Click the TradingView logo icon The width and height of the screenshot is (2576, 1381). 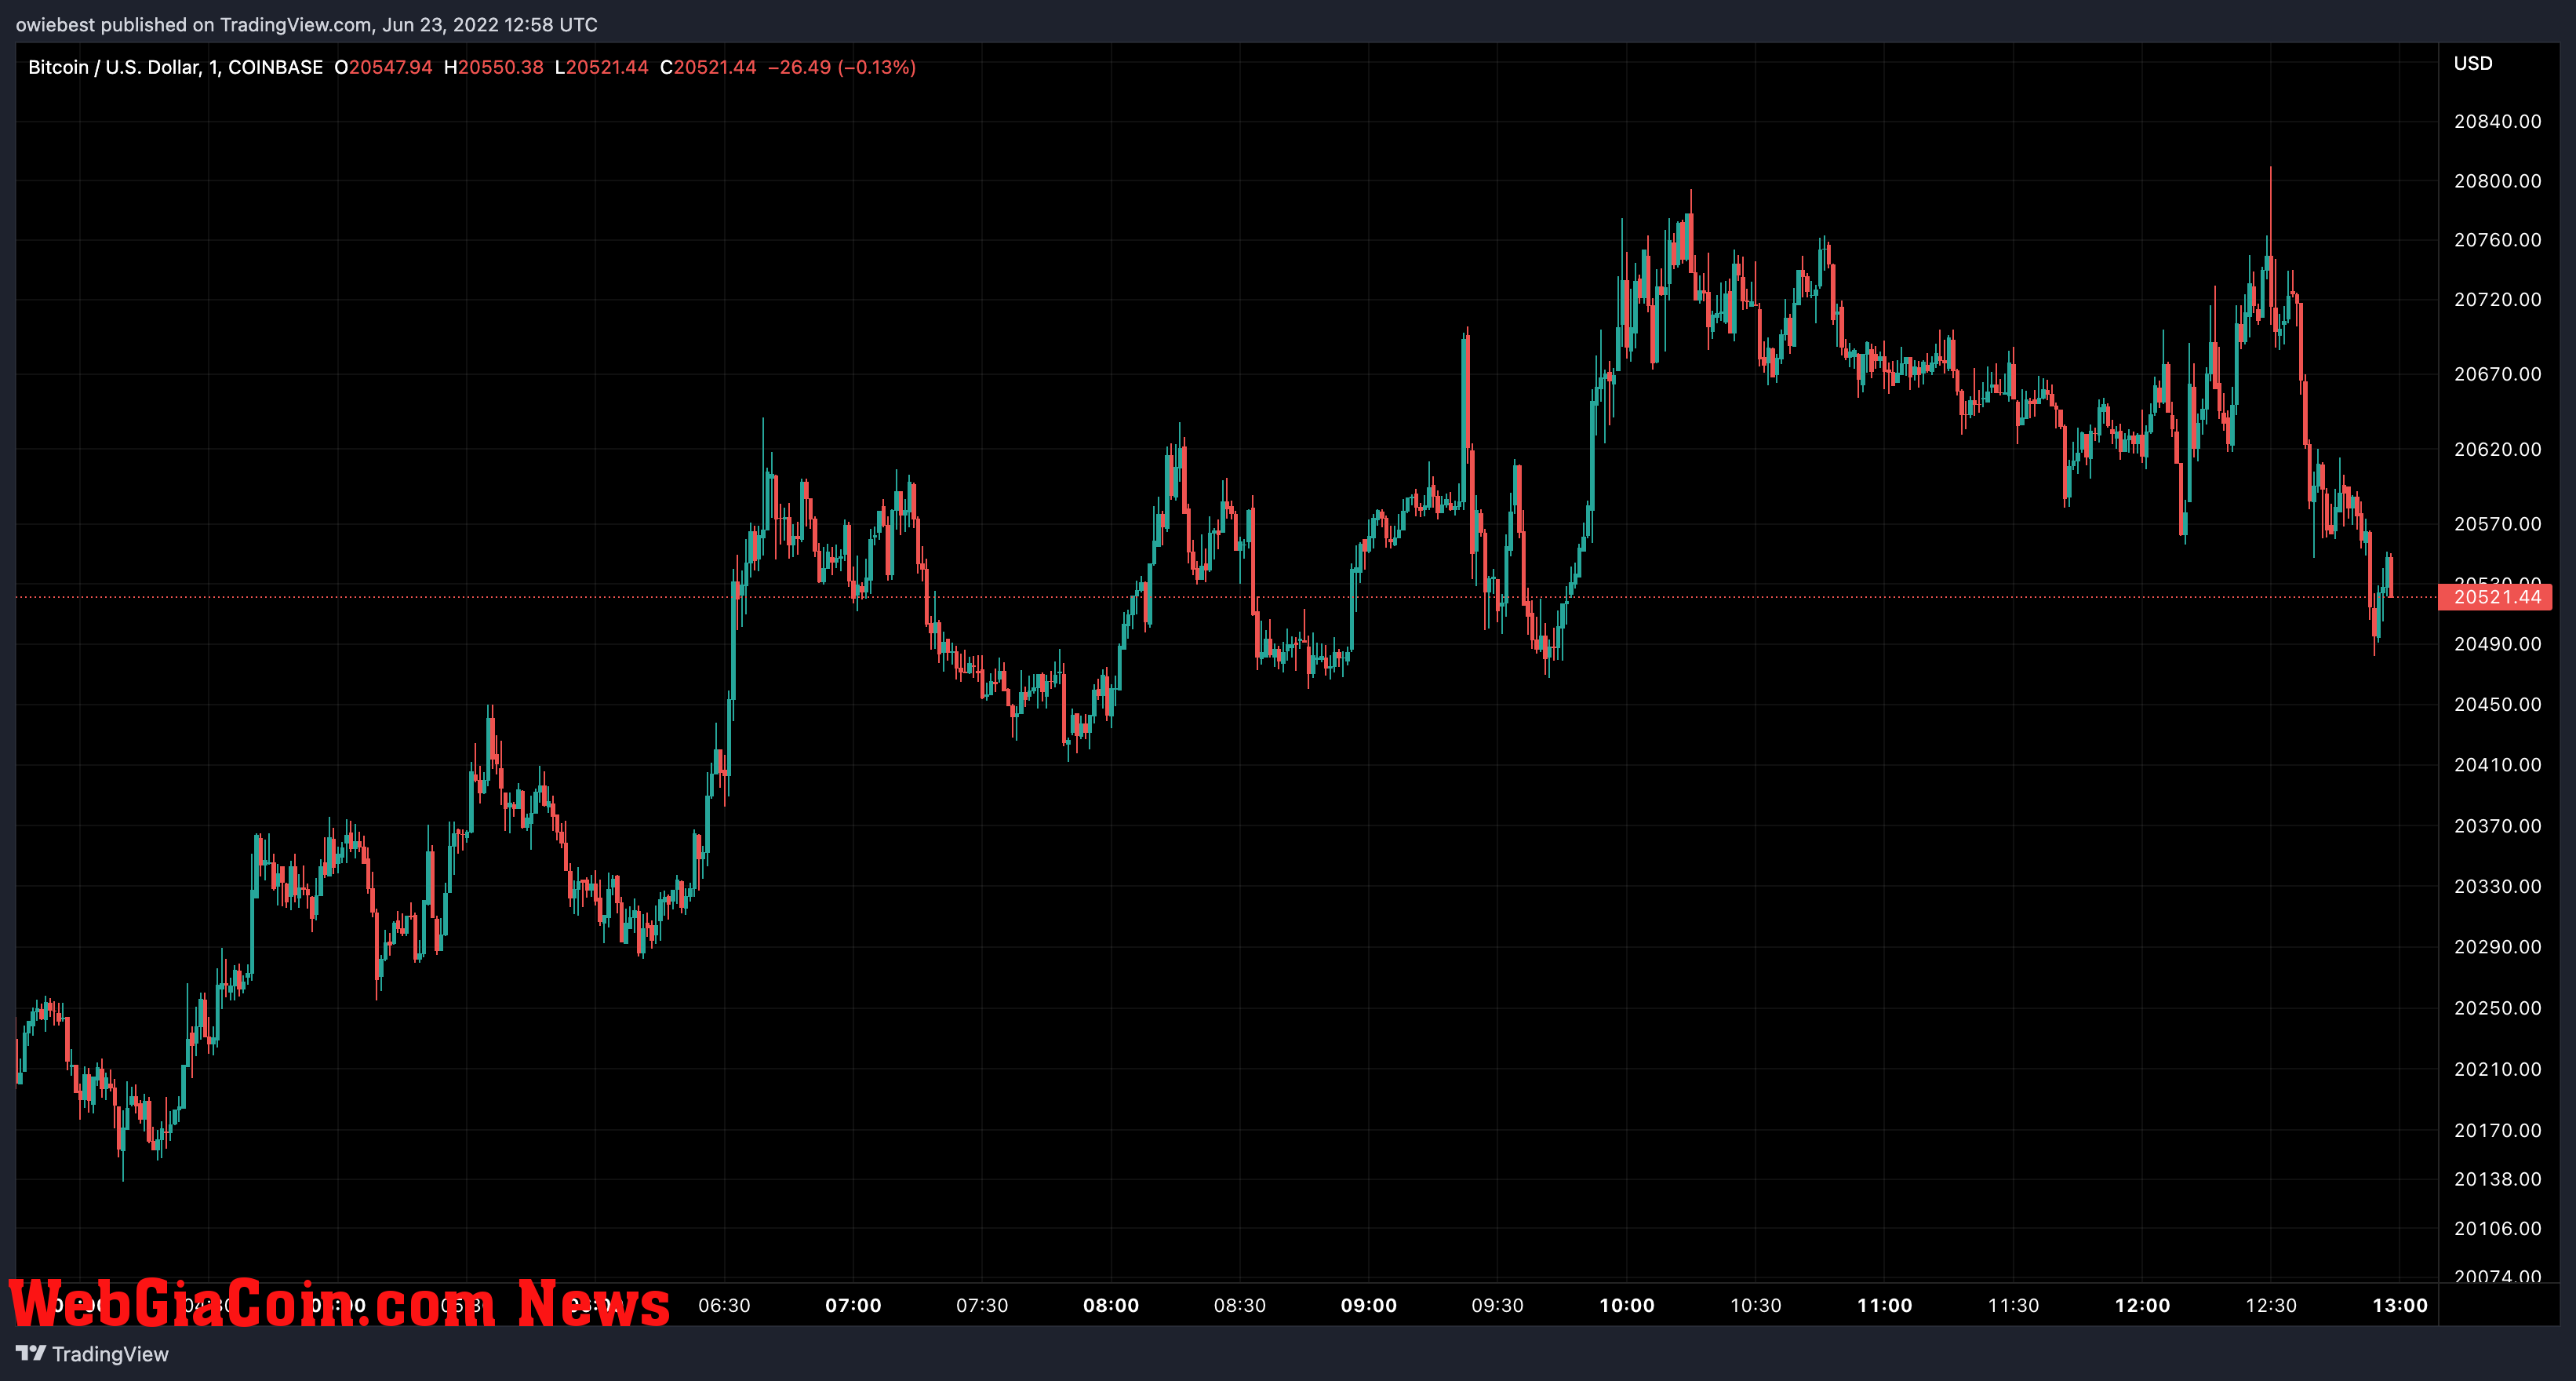point(30,1353)
